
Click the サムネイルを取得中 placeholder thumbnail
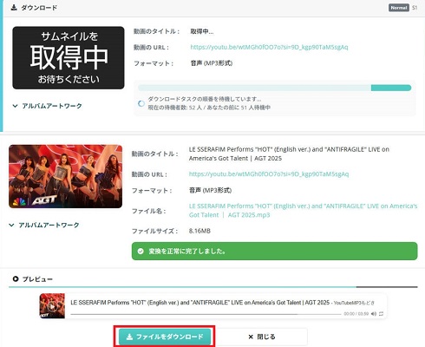click(69, 58)
